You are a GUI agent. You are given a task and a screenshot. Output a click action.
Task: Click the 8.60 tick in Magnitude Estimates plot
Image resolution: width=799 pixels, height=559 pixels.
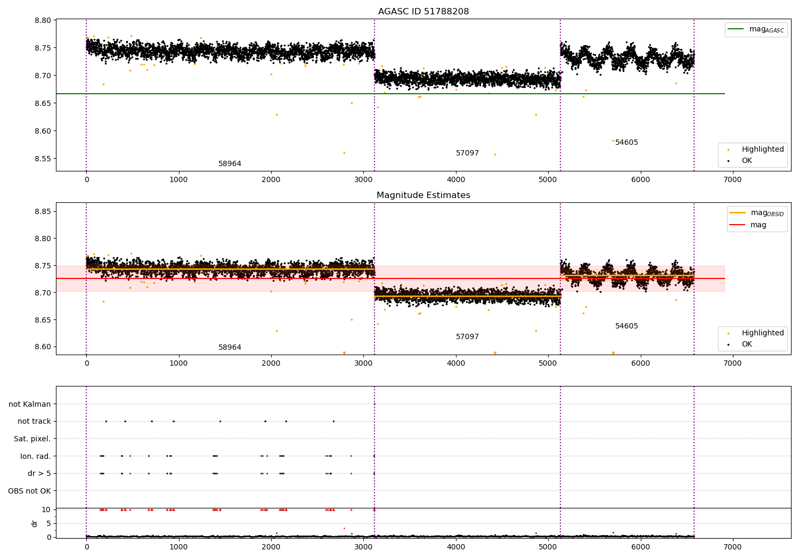coord(43,347)
